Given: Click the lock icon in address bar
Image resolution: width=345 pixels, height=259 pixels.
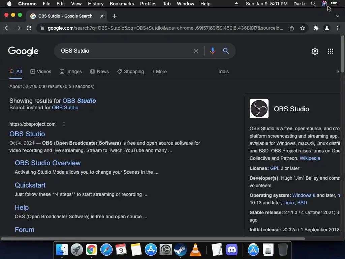Looking at the screenshot, I should (x=42, y=28).
